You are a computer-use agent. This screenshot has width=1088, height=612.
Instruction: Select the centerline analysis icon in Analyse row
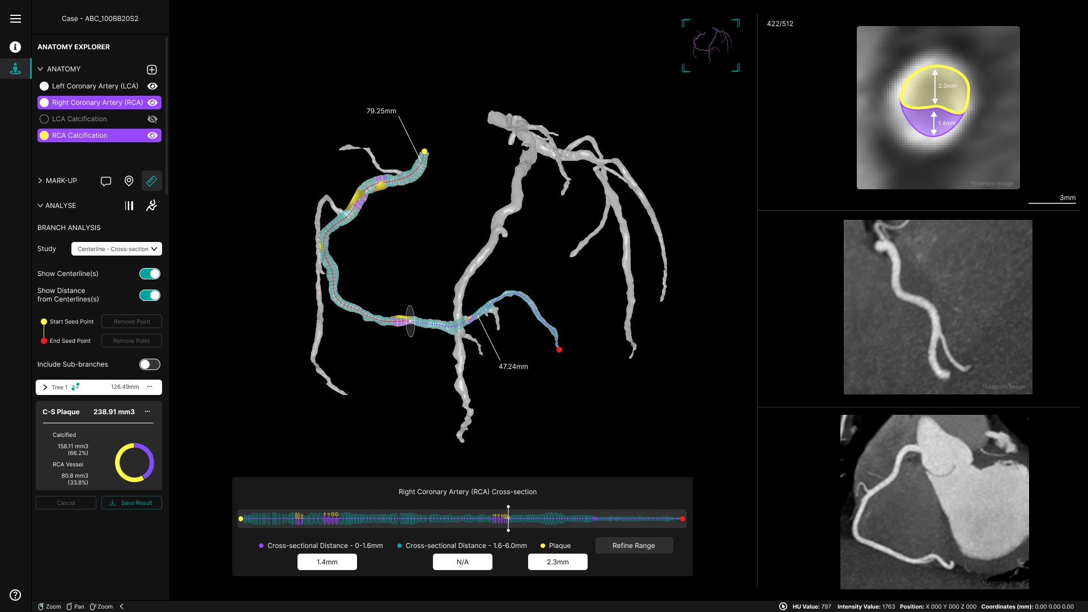[x=129, y=206]
